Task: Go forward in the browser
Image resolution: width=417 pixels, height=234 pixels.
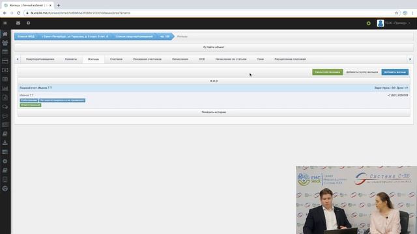Action: pos(12,13)
